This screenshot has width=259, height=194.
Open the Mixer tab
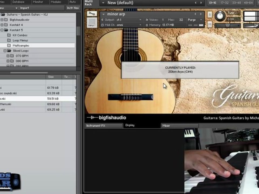tap(180, 126)
